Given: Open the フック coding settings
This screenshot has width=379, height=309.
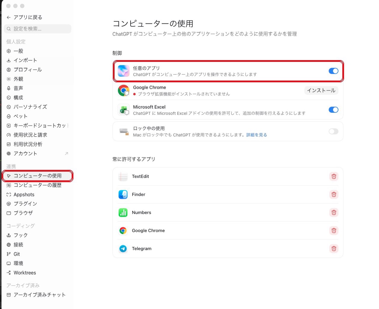Looking at the screenshot, I should 38,235.
